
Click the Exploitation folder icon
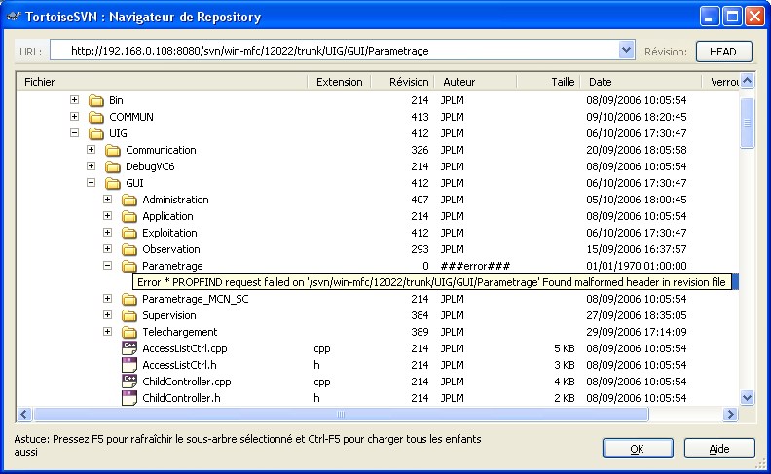(x=129, y=233)
